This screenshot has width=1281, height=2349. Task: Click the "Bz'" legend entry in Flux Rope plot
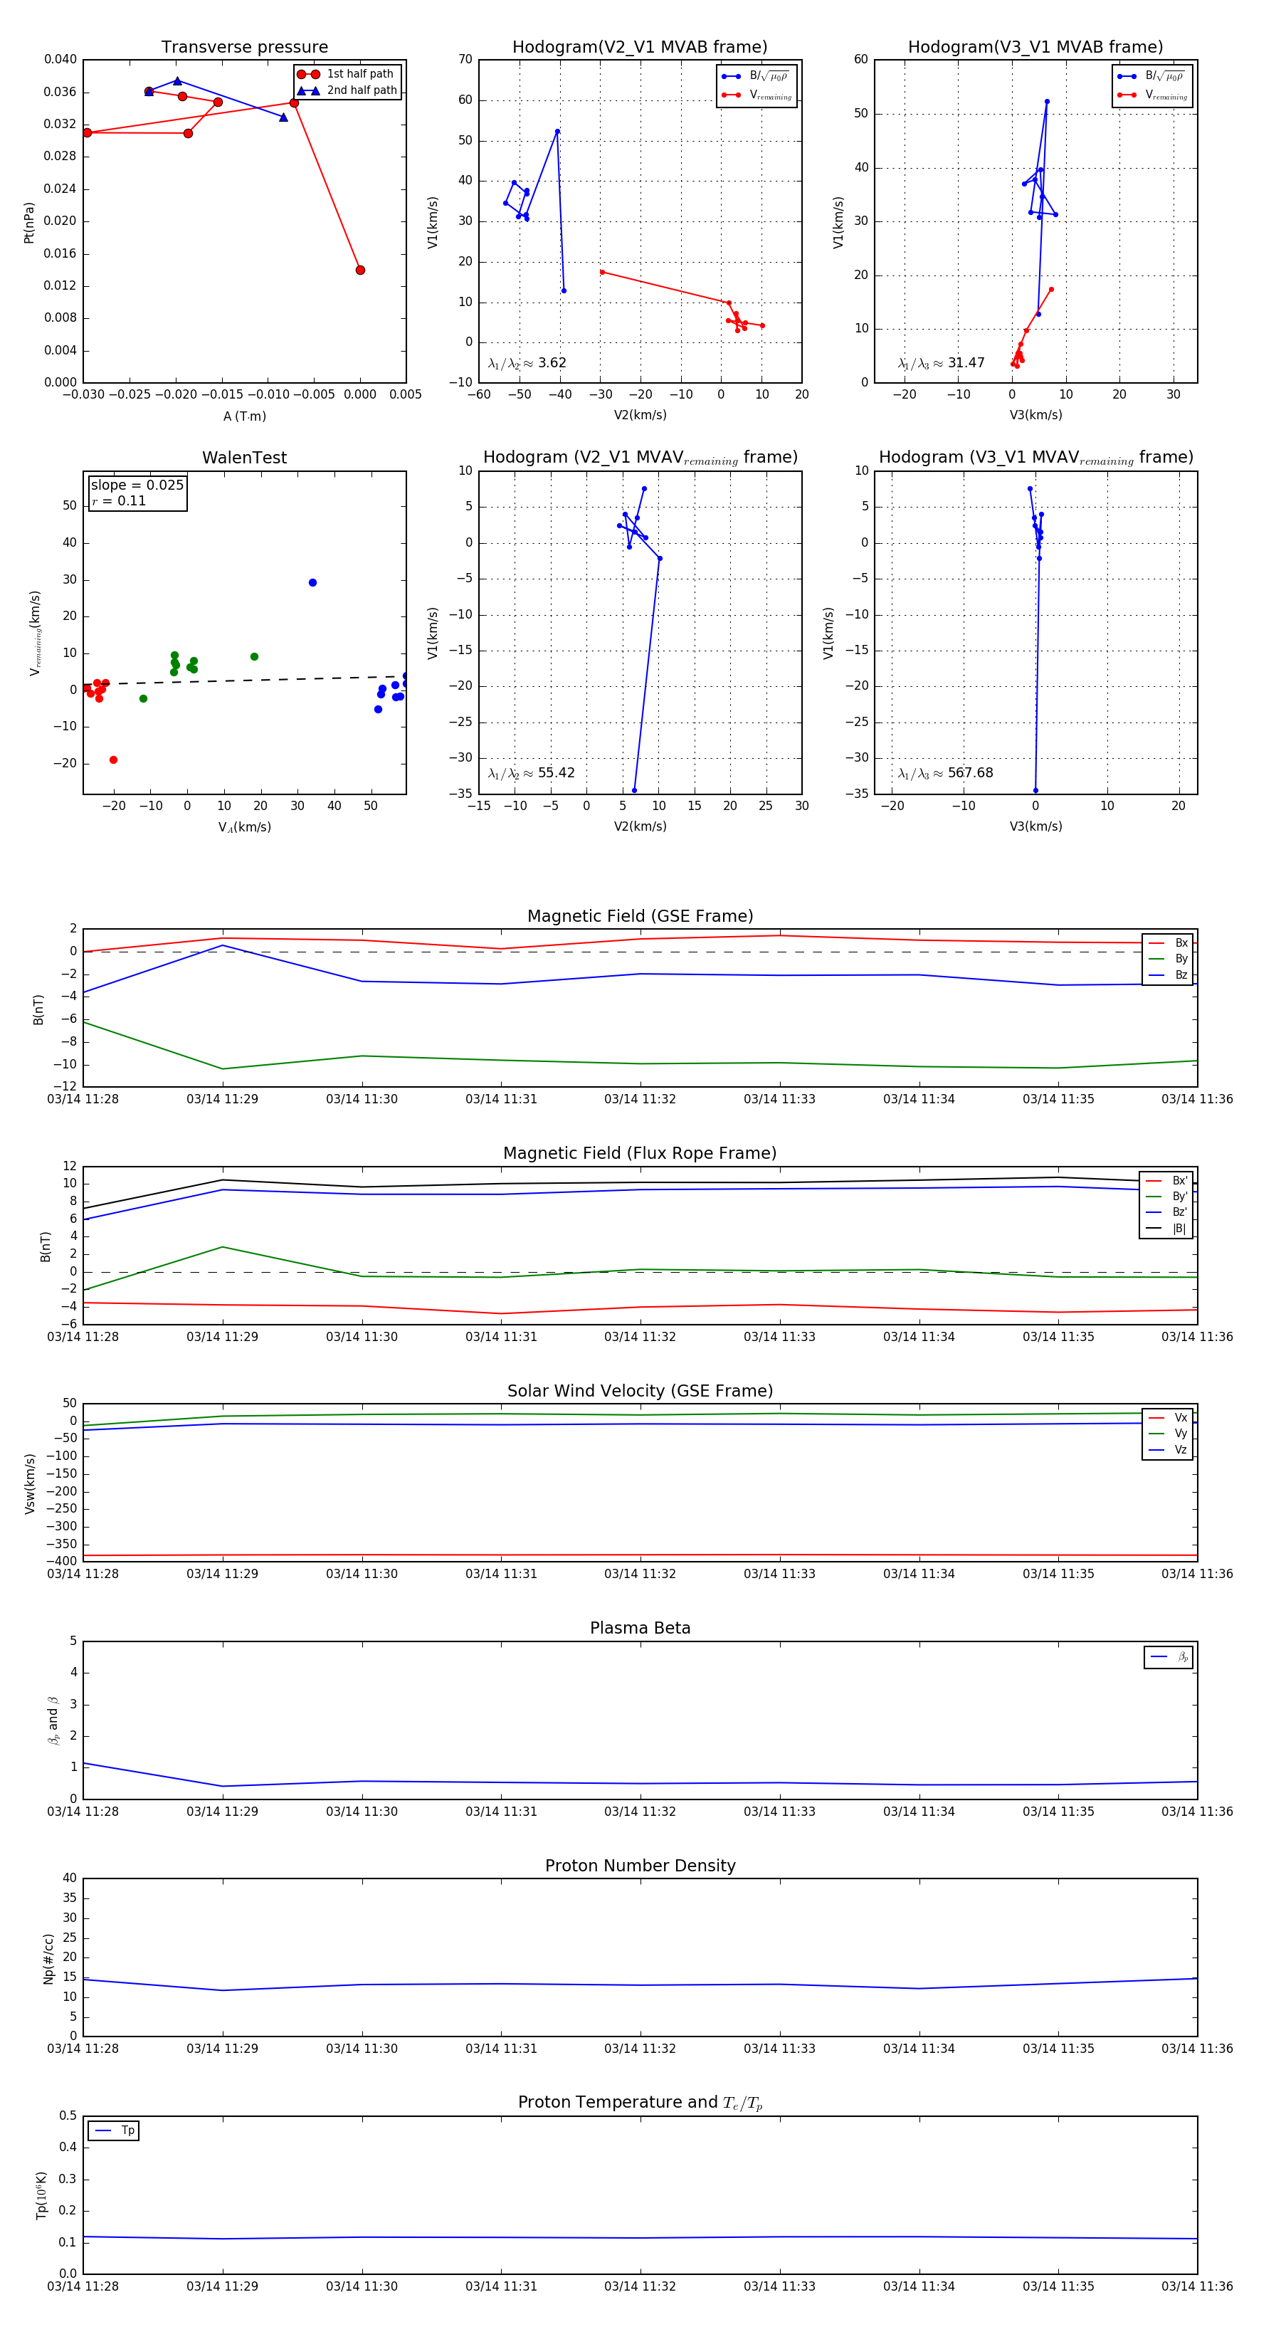click(1167, 1213)
